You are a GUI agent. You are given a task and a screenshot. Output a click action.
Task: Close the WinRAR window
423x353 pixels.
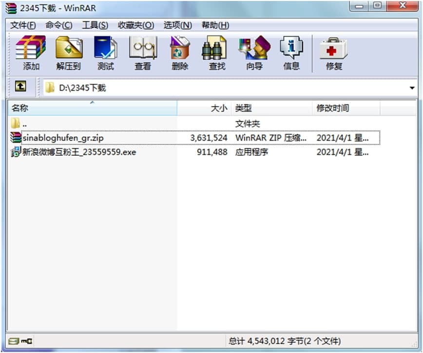[x=402, y=6]
